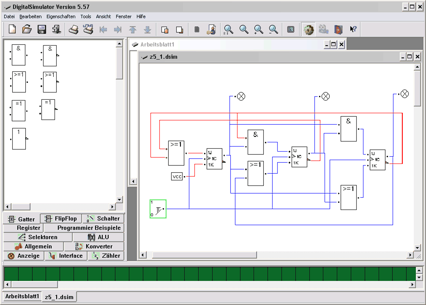Screen dimensions: 426x305
Task: Print the circuit with the printer icon
Action: click(x=74, y=29)
